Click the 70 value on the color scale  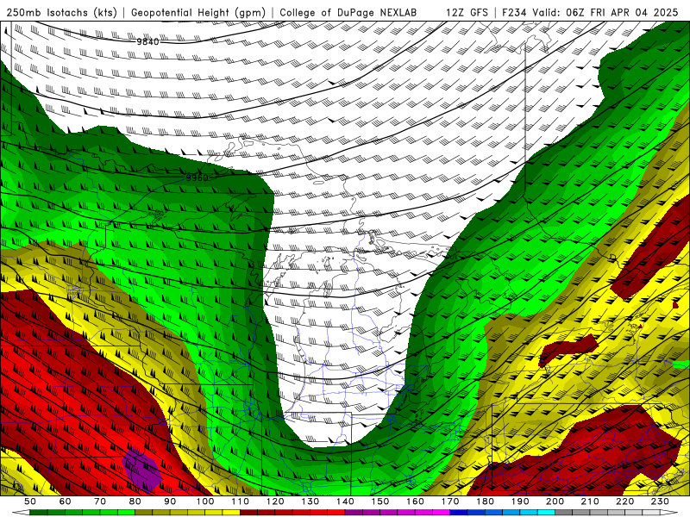coord(100,501)
